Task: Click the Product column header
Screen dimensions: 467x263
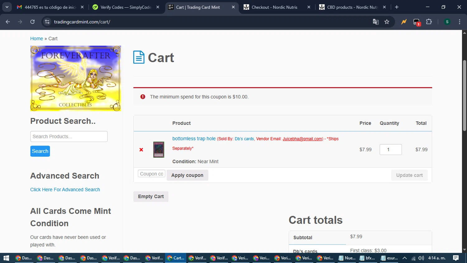Action: coord(182,123)
